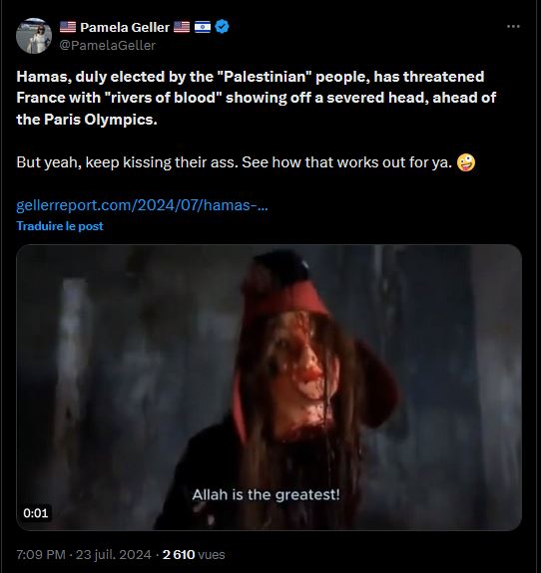Image resolution: width=541 pixels, height=573 pixels.
Task: Click the US flag emoji after Pamela Geller
Action: coord(182,27)
